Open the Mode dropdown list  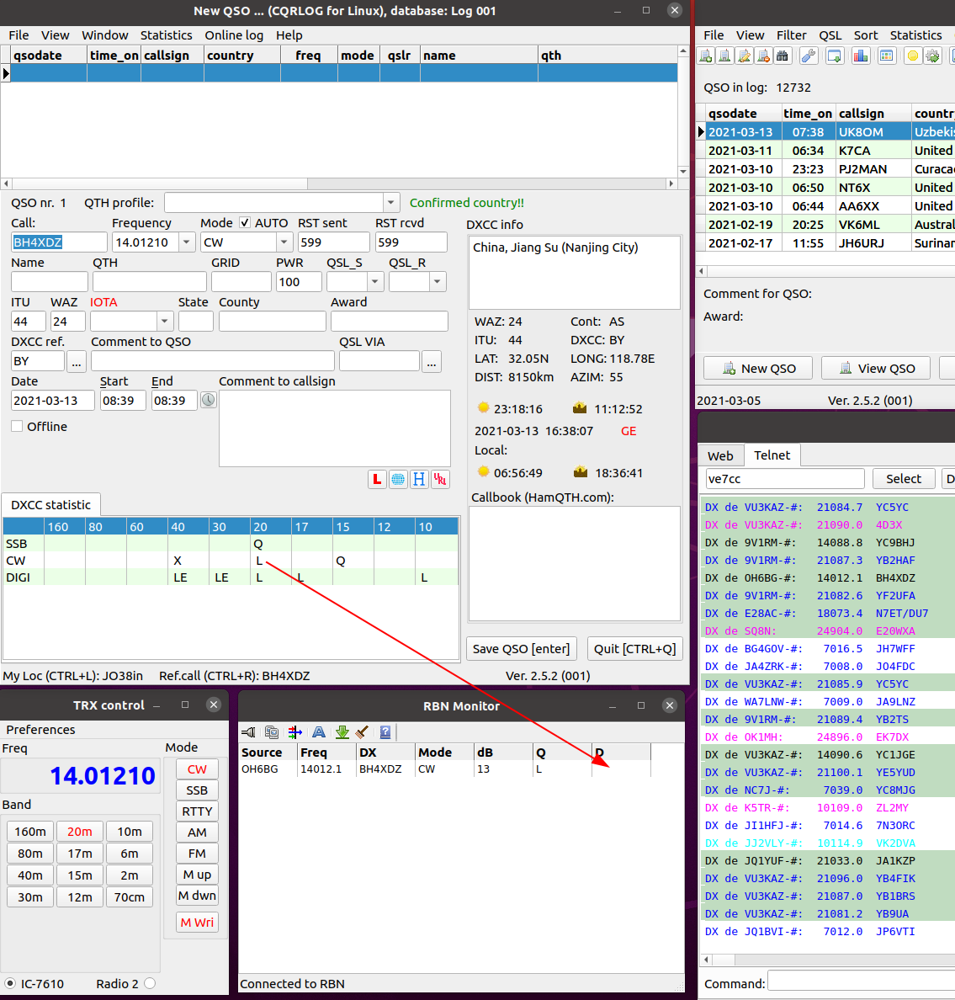pos(284,242)
